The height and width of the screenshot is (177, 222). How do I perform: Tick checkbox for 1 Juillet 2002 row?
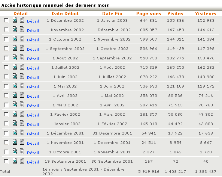[6, 67]
